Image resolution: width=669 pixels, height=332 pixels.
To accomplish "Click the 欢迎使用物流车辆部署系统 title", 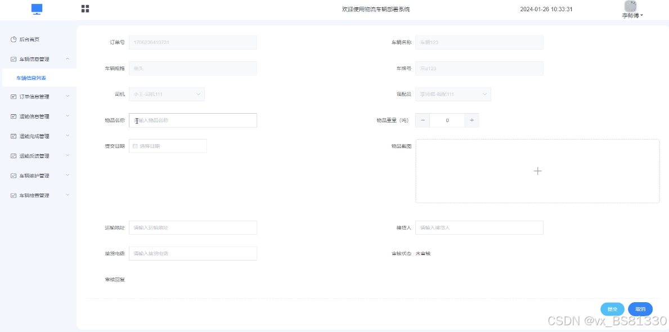I will coord(376,9).
